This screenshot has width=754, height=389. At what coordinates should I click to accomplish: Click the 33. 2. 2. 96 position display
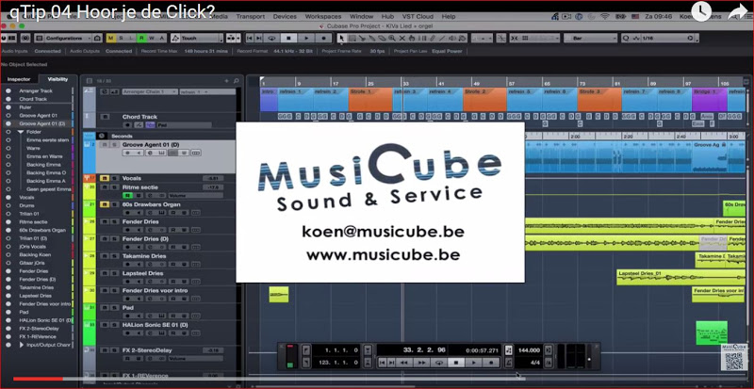(x=425, y=350)
